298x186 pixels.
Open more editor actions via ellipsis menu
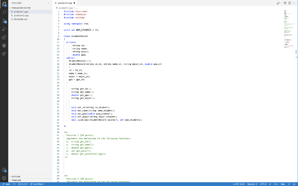tap(294, 2)
